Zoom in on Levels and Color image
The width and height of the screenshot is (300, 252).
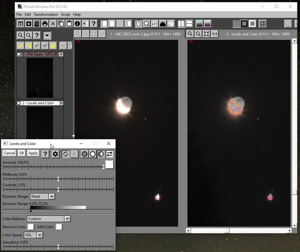click(190, 34)
